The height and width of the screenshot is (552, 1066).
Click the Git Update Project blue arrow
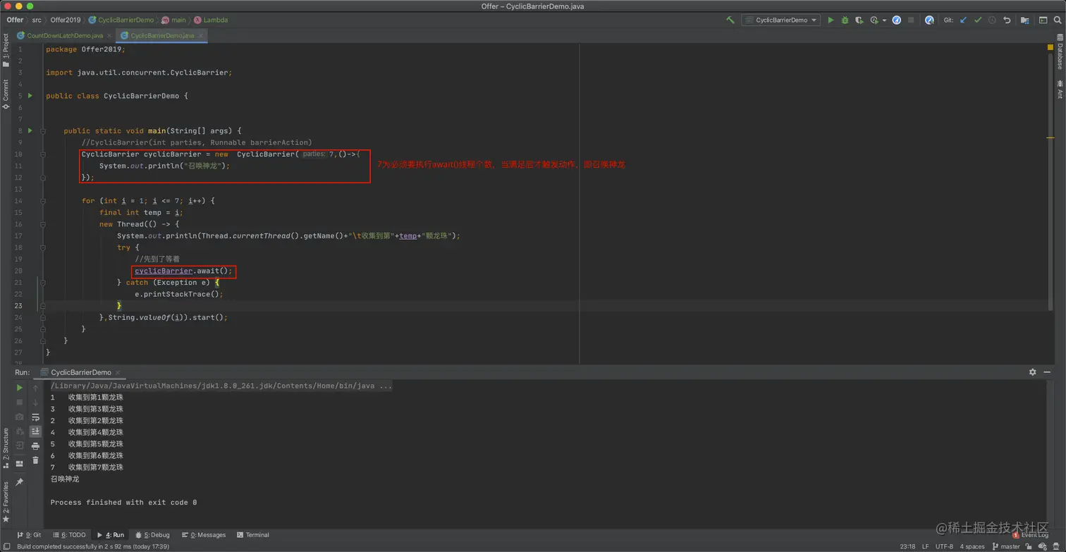click(x=963, y=20)
